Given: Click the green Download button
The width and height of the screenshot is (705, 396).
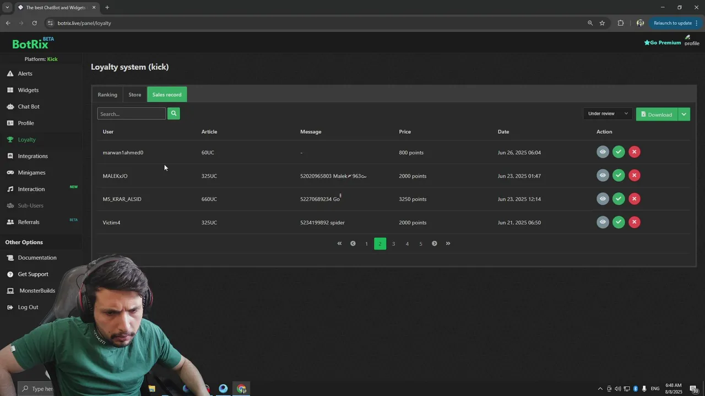Looking at the screenshot, I should tap(657, 114).
